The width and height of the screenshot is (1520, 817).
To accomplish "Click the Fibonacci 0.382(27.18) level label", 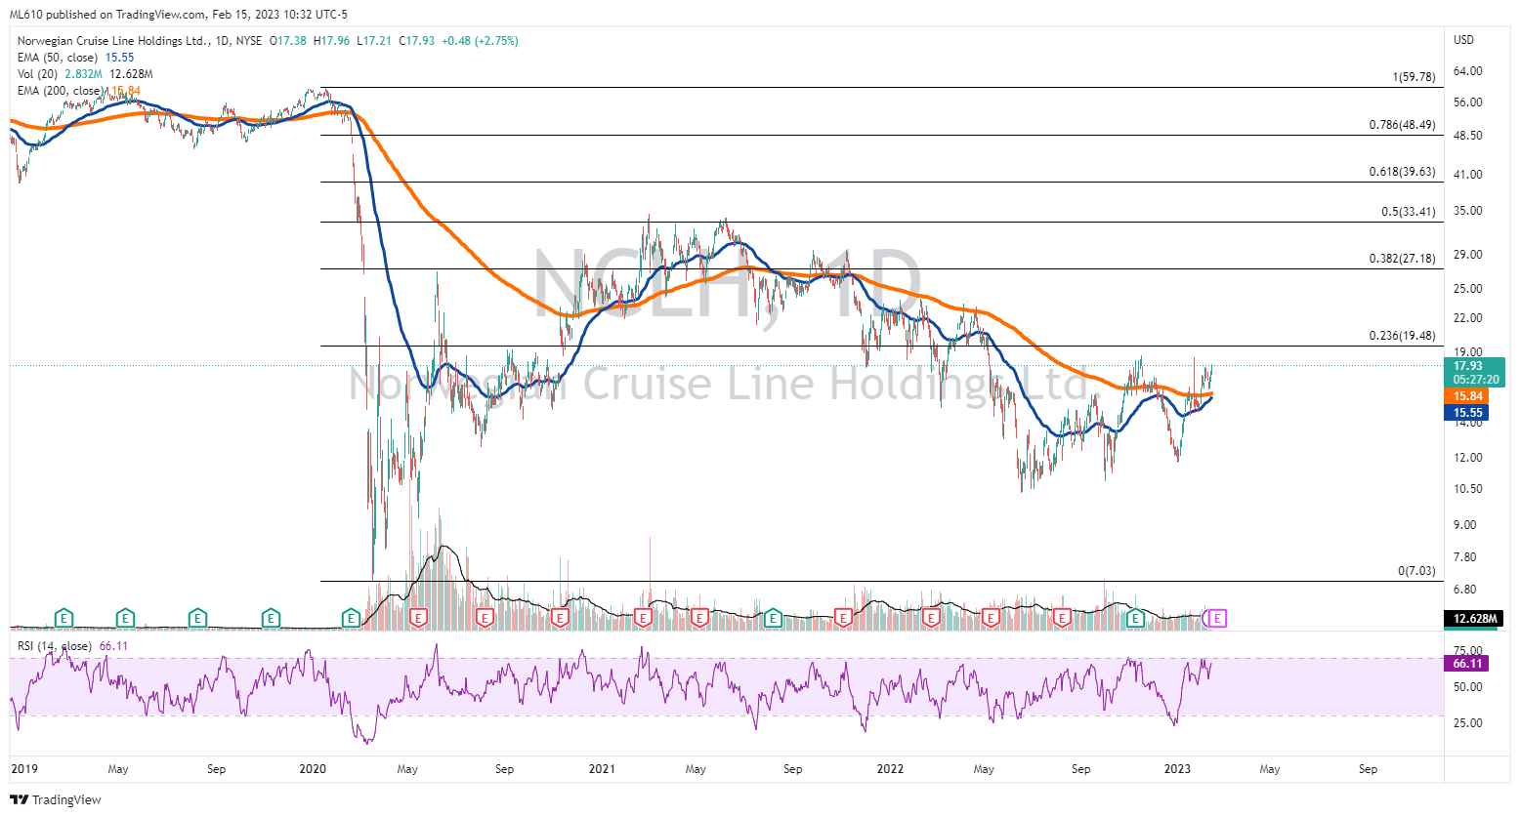I will (x=1402, y=259).
